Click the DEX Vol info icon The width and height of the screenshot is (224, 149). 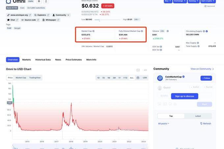click(x=161, y=50)
